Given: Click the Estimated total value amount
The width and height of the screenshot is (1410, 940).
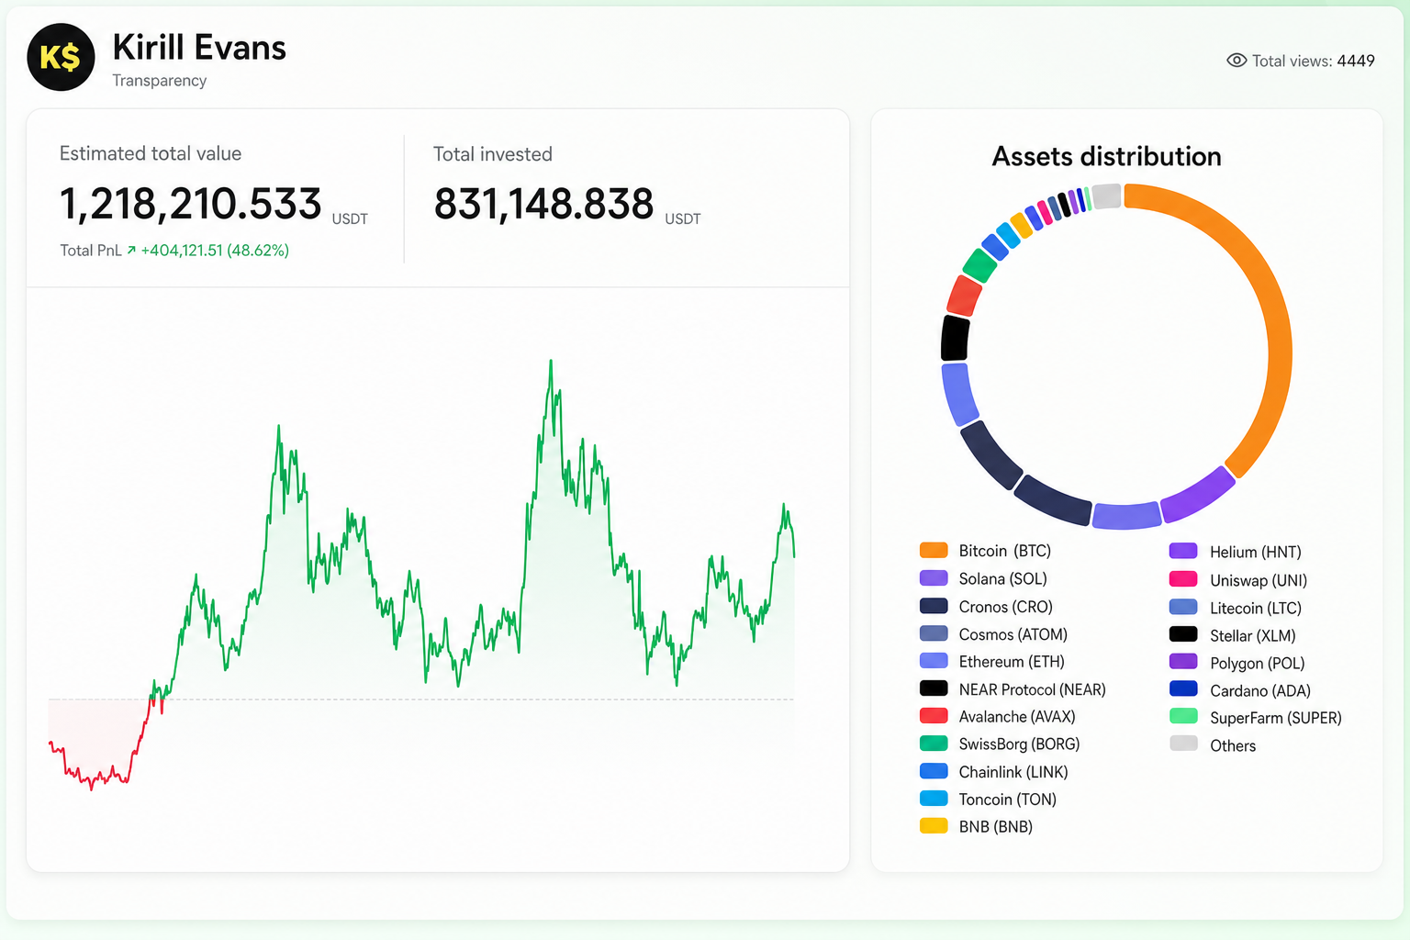Looking at the screenshot, I should point(191,204).
